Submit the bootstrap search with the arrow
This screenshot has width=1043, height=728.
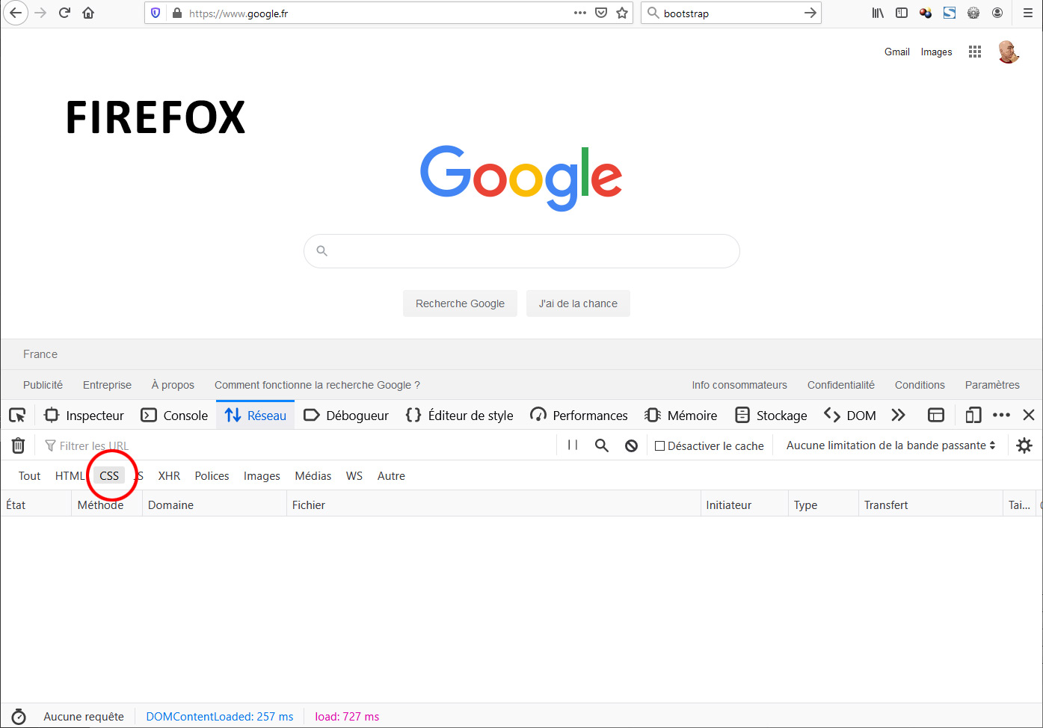pos(810,13)
